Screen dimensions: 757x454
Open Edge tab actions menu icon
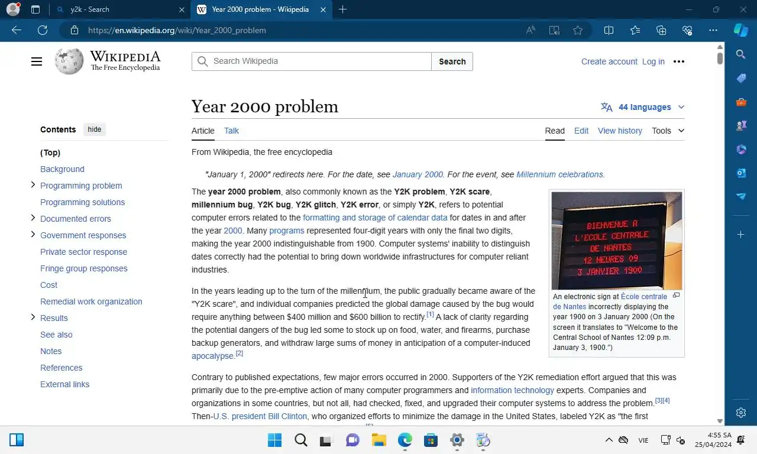pyautogui.click(x=35, y=9)
